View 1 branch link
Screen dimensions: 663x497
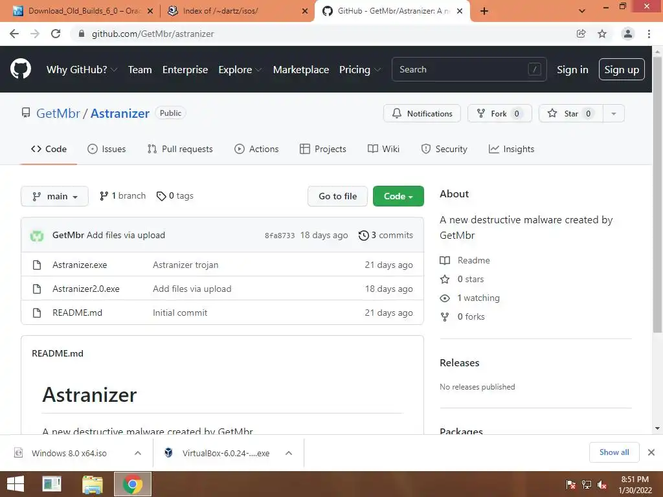122,195
